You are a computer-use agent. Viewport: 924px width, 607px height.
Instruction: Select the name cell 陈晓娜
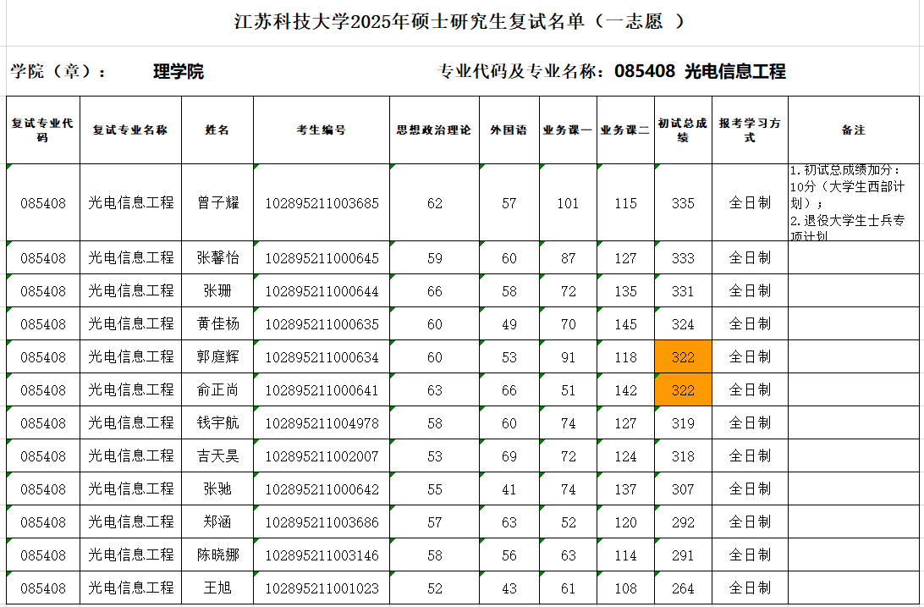[x=217, y=555]
